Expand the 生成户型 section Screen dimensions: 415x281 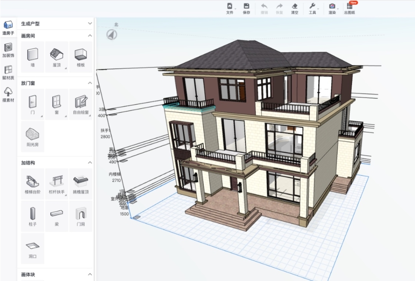coord(90,24)
